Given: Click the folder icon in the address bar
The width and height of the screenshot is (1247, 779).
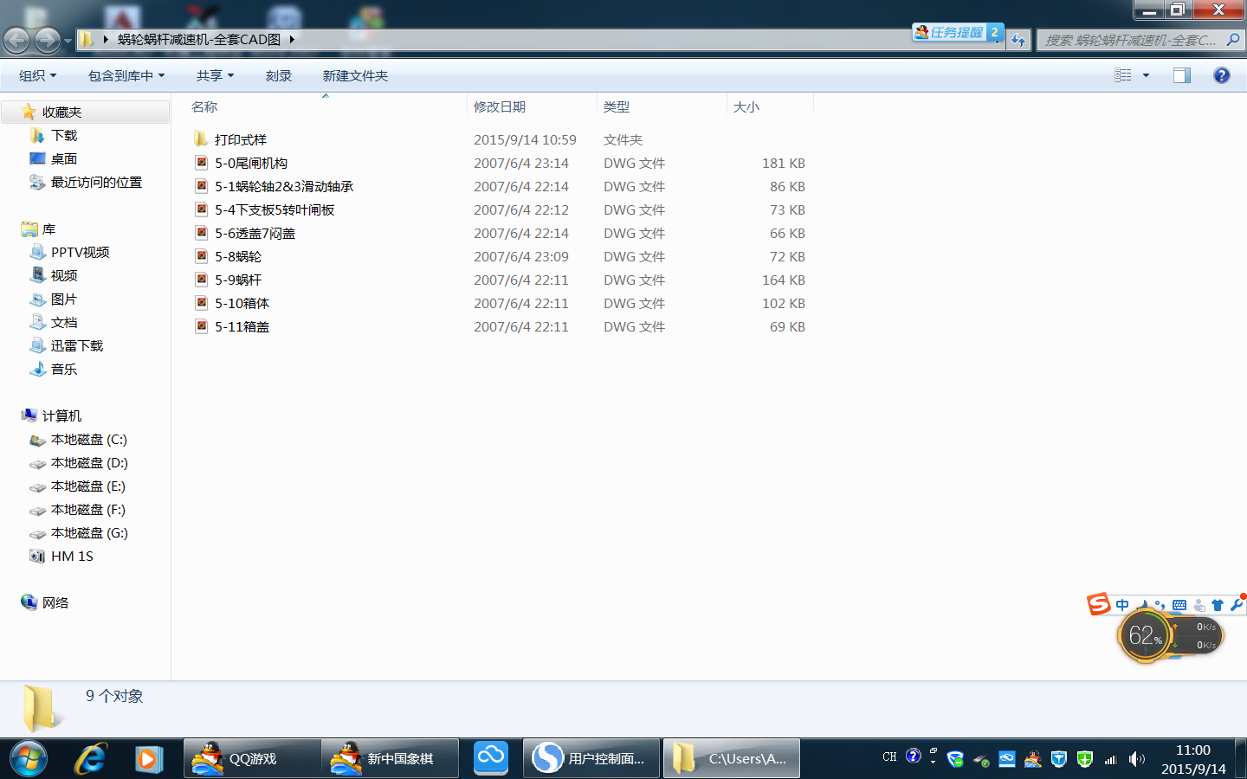Looking at the screenshot, I should pyautogui.click(x=87, y=39).
